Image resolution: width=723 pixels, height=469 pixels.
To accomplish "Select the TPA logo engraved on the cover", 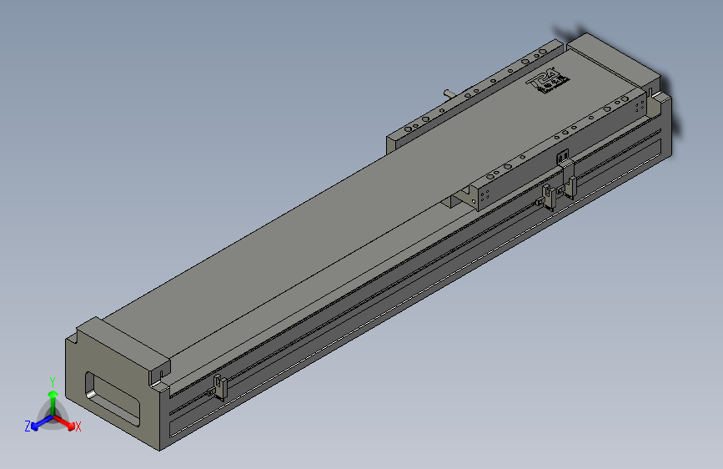I will point(548,81).
